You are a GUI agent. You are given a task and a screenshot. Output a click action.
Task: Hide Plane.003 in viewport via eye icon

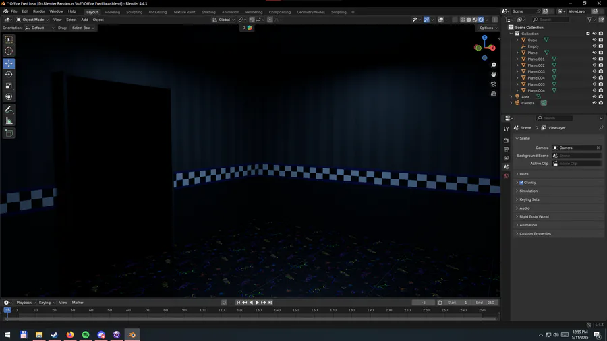594,71
